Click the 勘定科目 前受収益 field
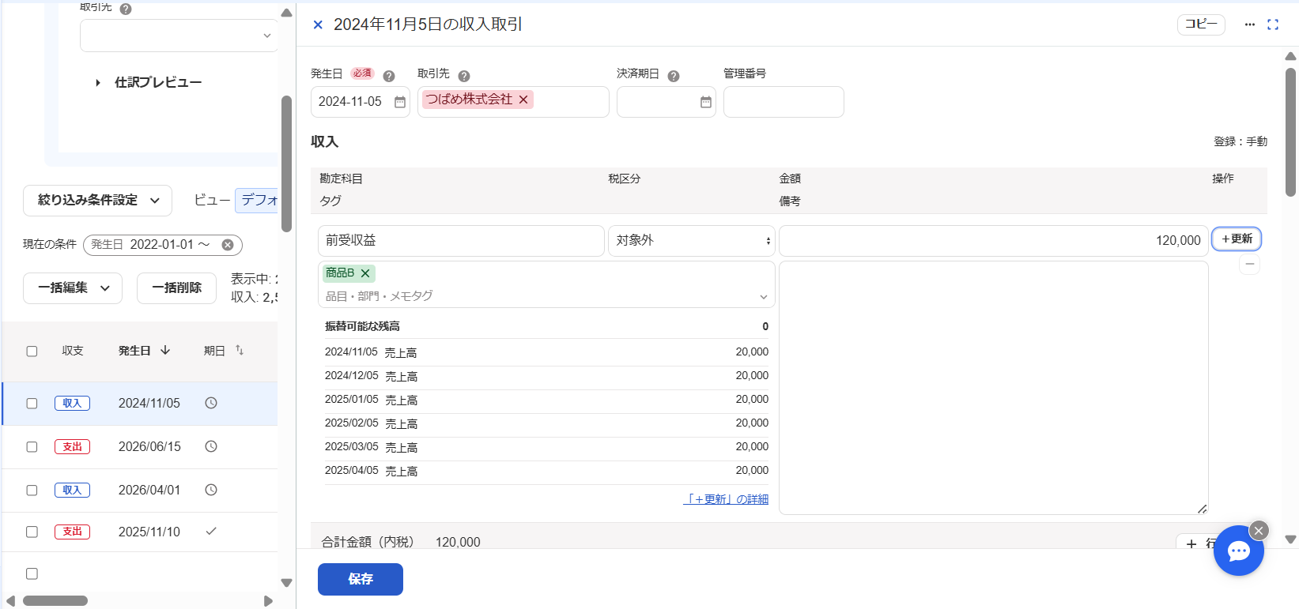The width and height of the screenshot is (1299, 609). click(461, 241)
